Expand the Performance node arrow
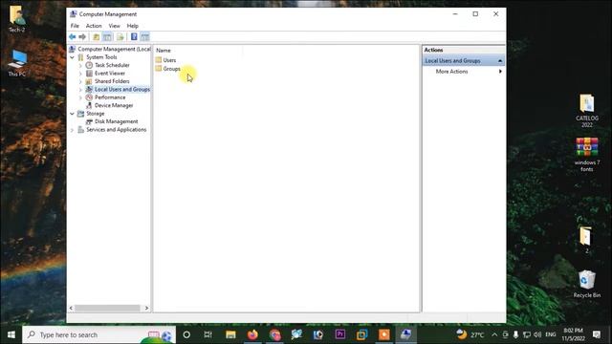Image resolution: width=612 pixels, height=344 pixels. [80, 97]
